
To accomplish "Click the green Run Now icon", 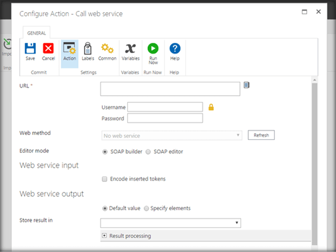I will [x=153, y=48].
